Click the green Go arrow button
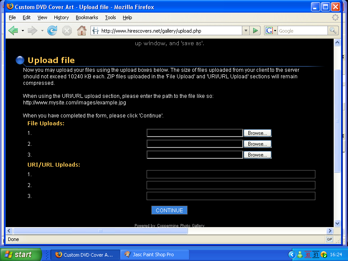This screenshot has height=261, width=348. pyautogui.click(x=256, y=31)
